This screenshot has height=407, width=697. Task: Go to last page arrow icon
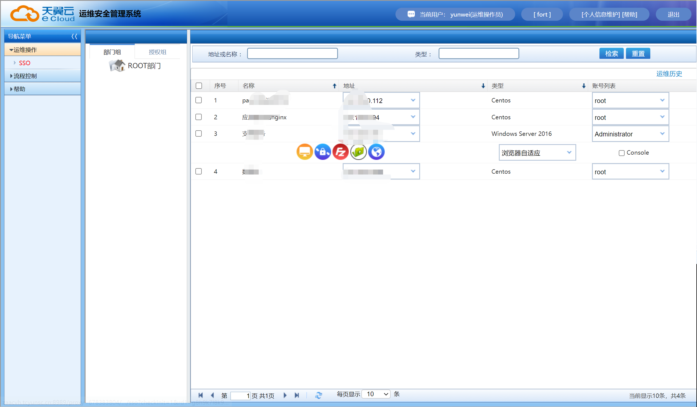[297, 395]
